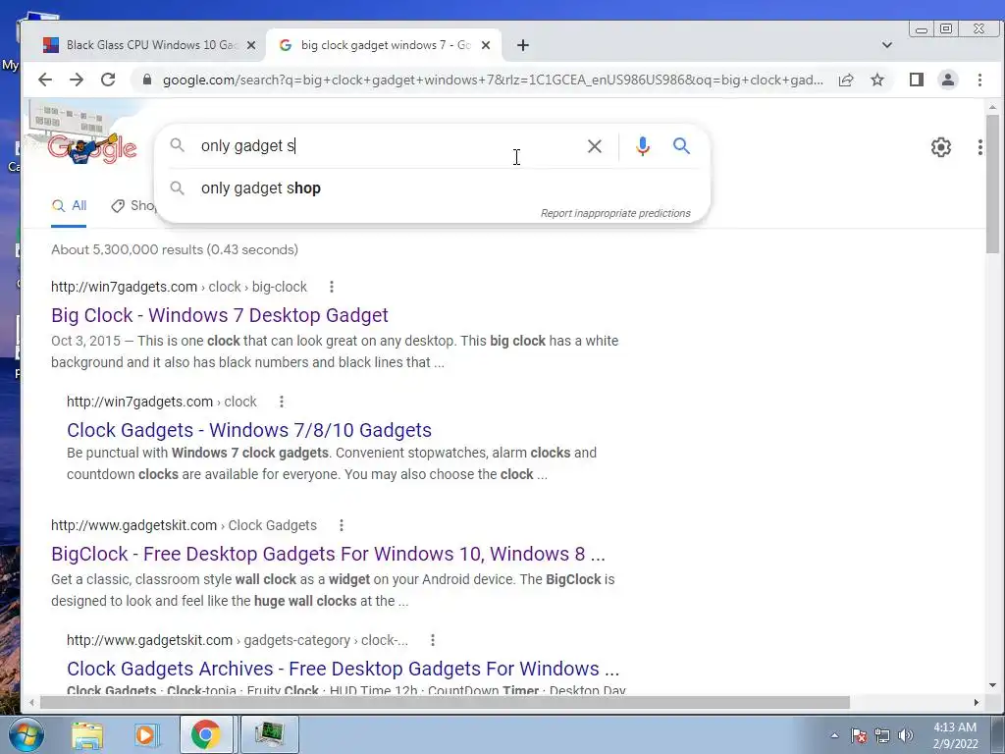Click scroll right arrow of horizontal scrollbar

(977, 703)
